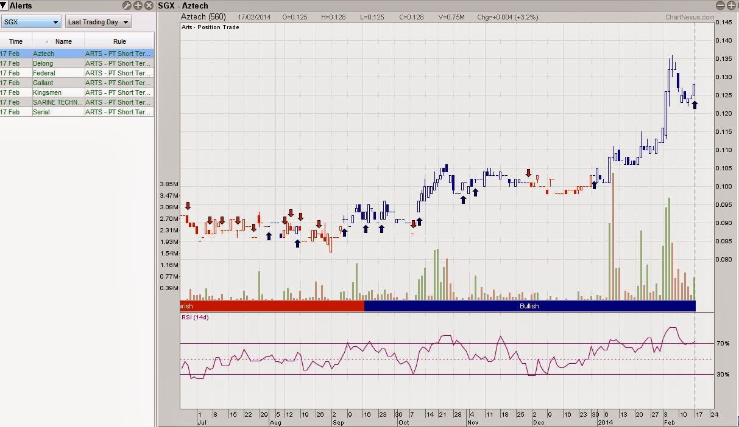This screenshot has width=739, height=427.
Task: Click the 70% RSI level label
Action: [x=723, y=344]
